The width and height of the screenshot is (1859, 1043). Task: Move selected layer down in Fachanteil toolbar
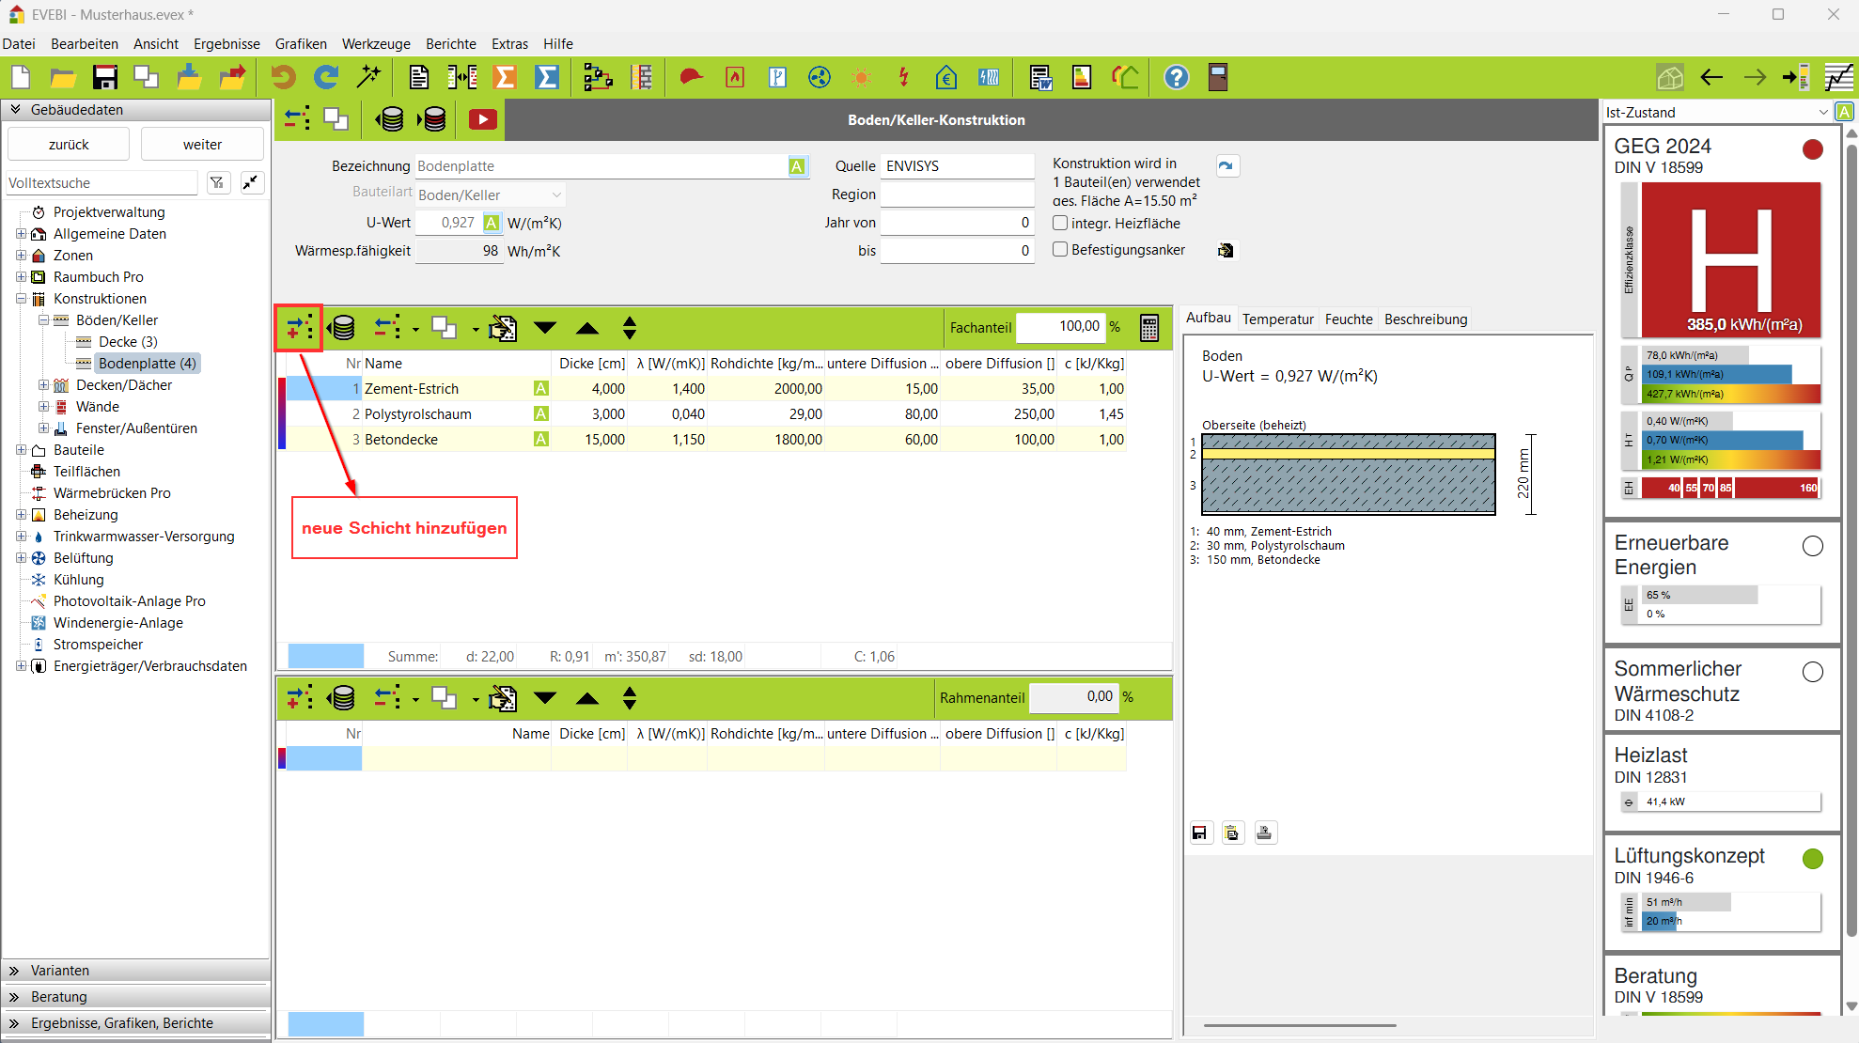(545, 328)
